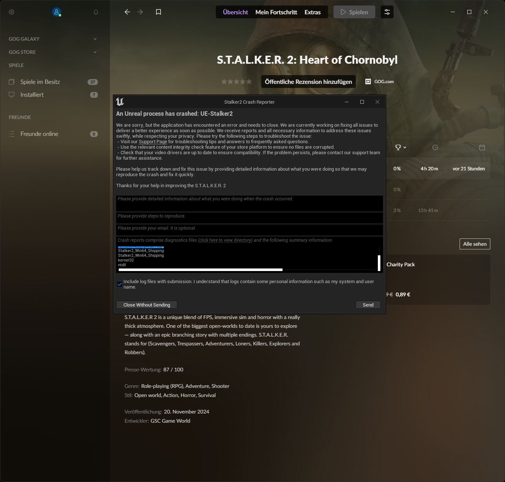Screen dimensions: 505x482
Task: Click here to view directory link
Action: 225,240
